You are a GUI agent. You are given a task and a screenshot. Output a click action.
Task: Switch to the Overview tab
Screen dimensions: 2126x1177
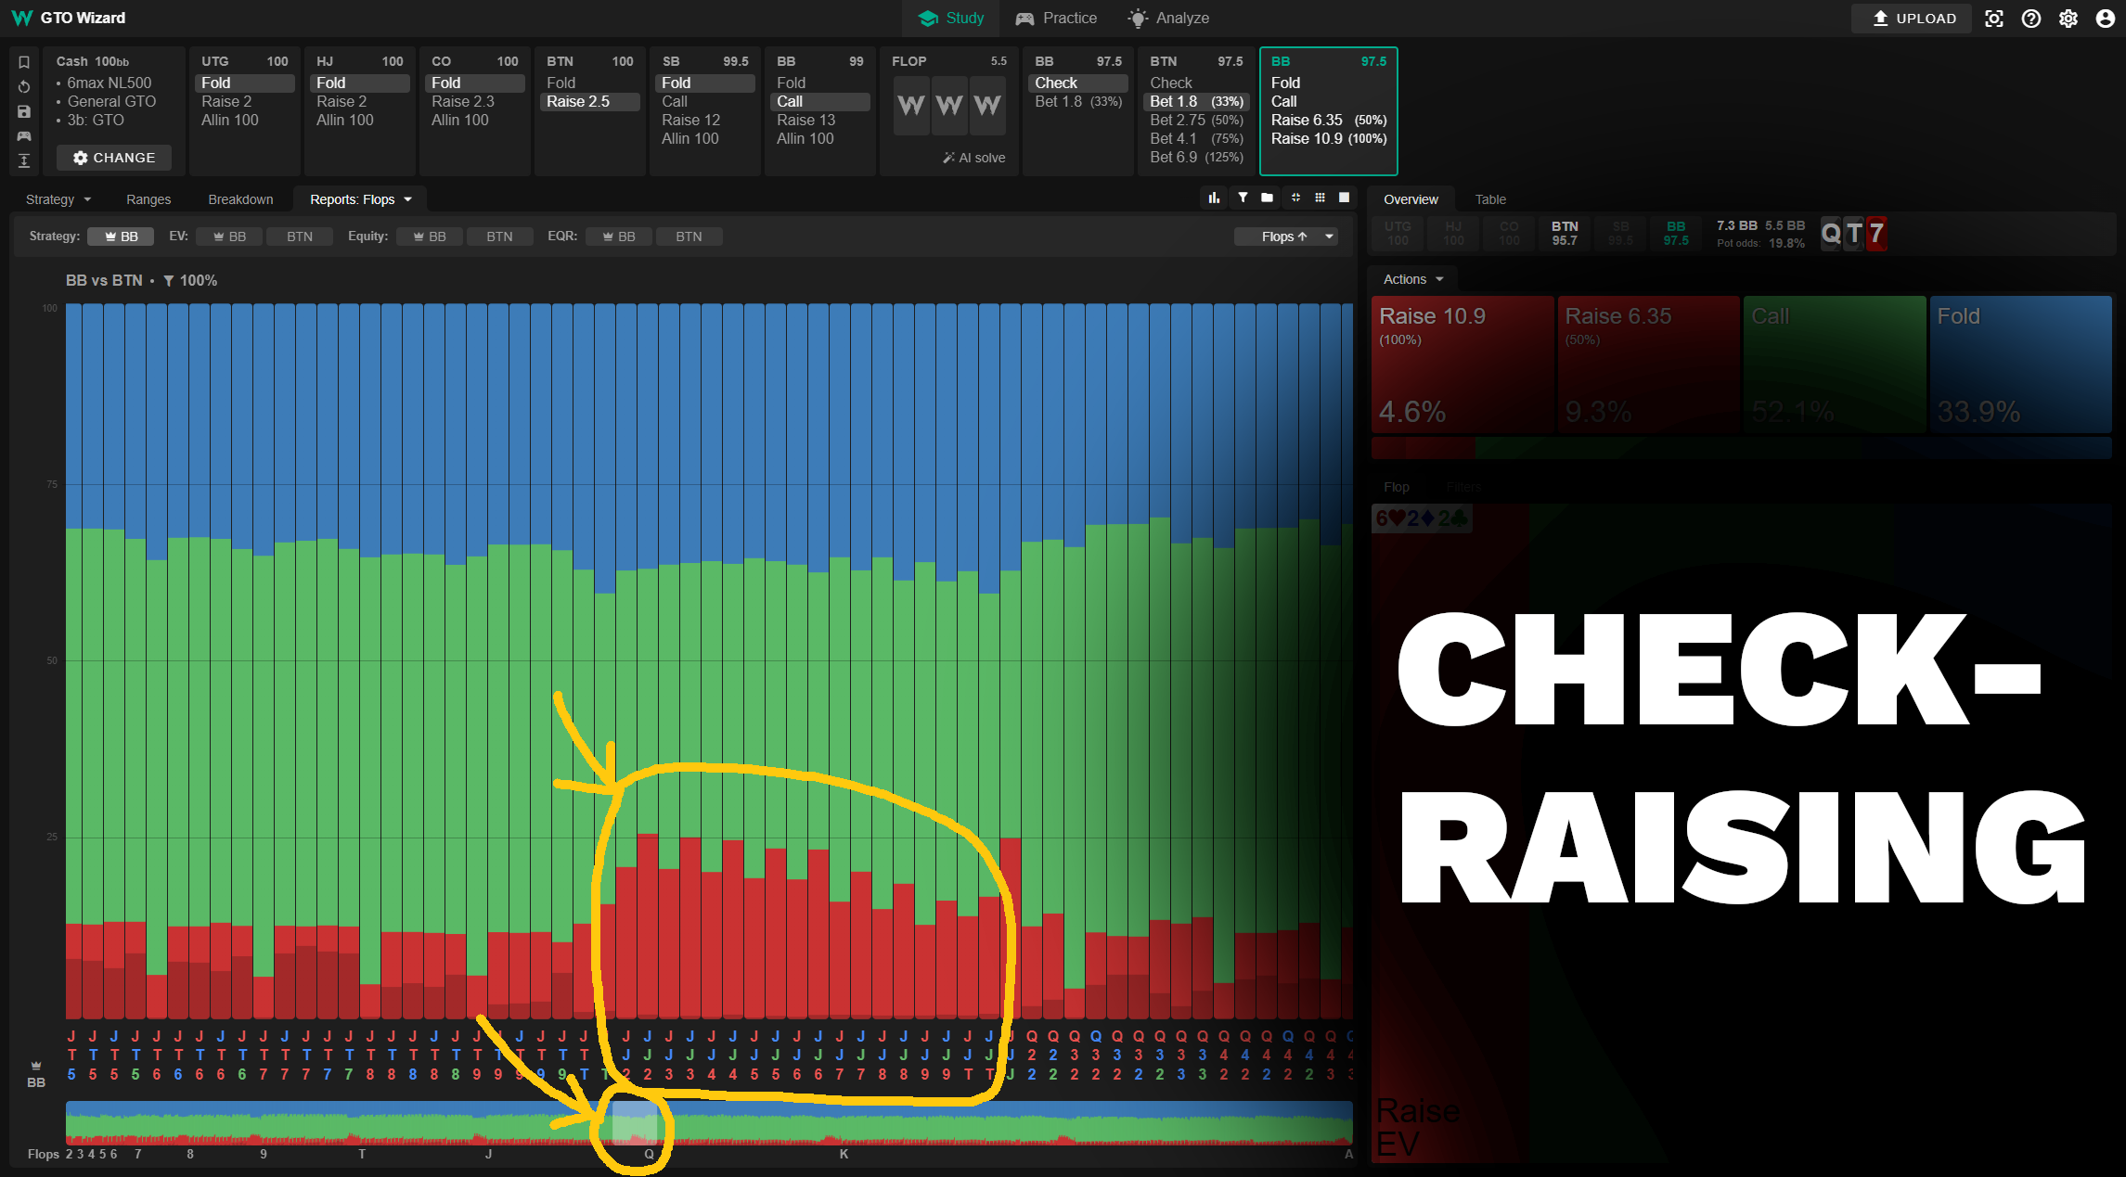pyautogui.click(x=1411, y=199)
